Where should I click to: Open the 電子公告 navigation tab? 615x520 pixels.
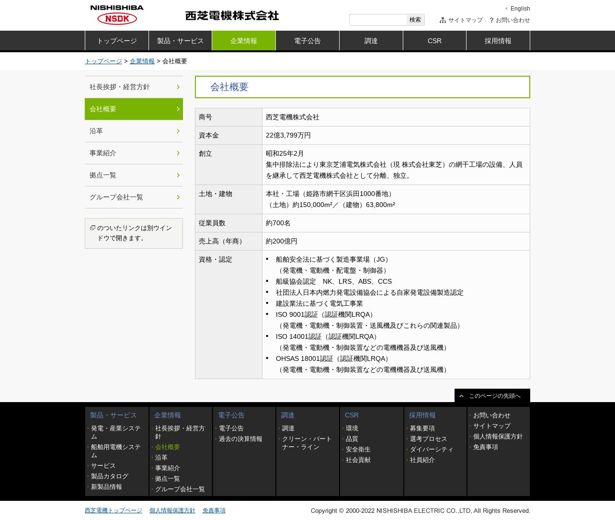(307, 41)
